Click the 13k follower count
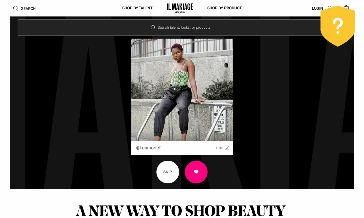The width and height of the screenshot is (364, 218). tap(218, 148)
